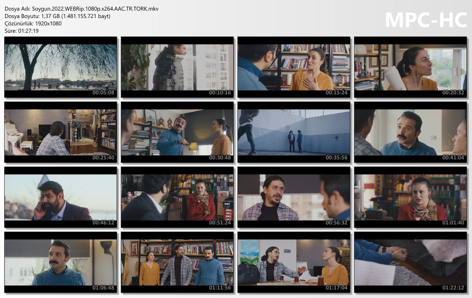Select the thumbnail stamped 00:05:08
Viewport: 472px width, 298px height.
pos(60,67)
